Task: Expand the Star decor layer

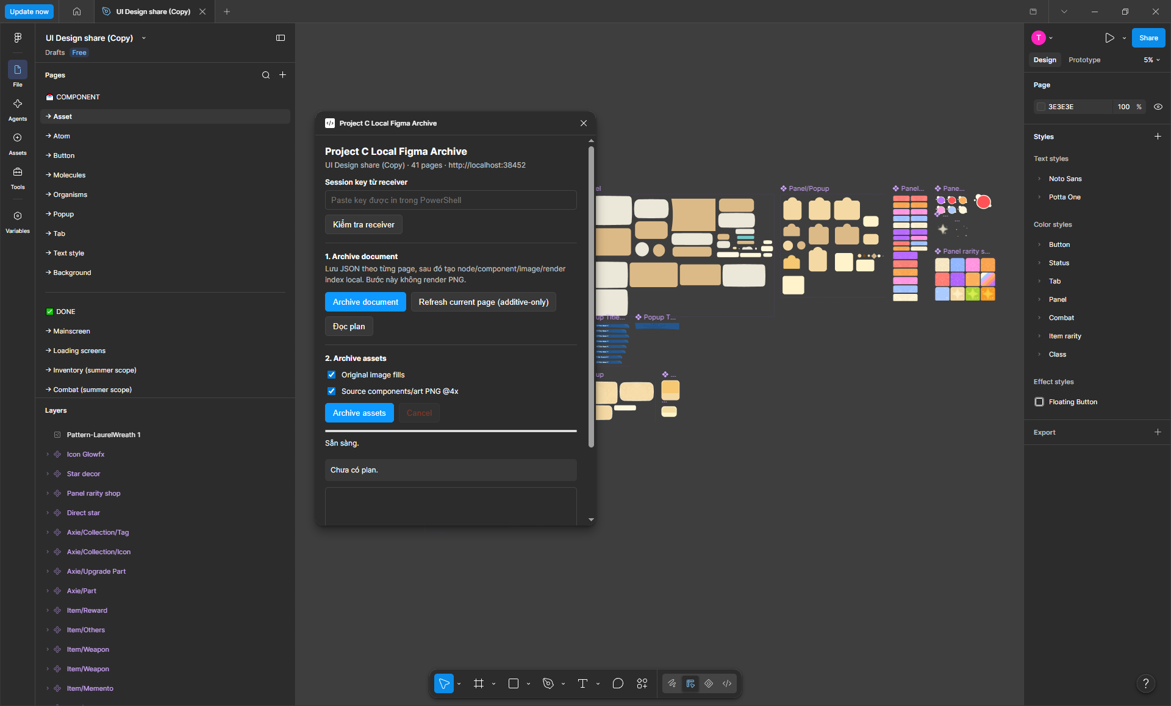Action: [48, 474]
